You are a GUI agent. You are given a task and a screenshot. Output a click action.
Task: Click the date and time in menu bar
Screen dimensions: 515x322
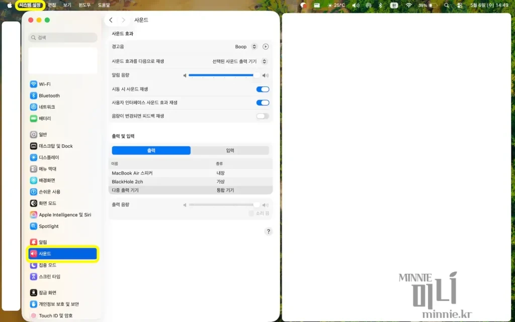(489, 5)
